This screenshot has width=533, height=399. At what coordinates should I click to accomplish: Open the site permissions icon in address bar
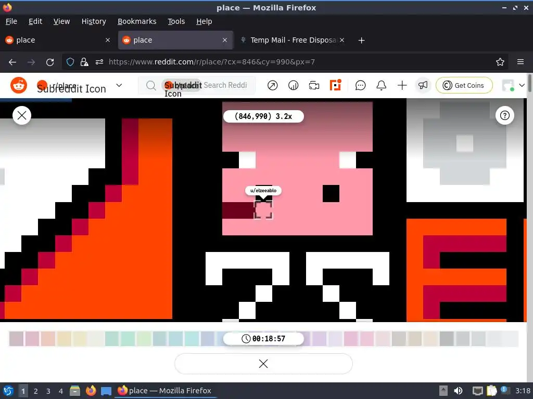point(99,62)
